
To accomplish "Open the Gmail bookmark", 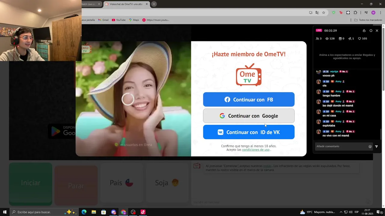I will pyautogui.click(x=103, y=20).
